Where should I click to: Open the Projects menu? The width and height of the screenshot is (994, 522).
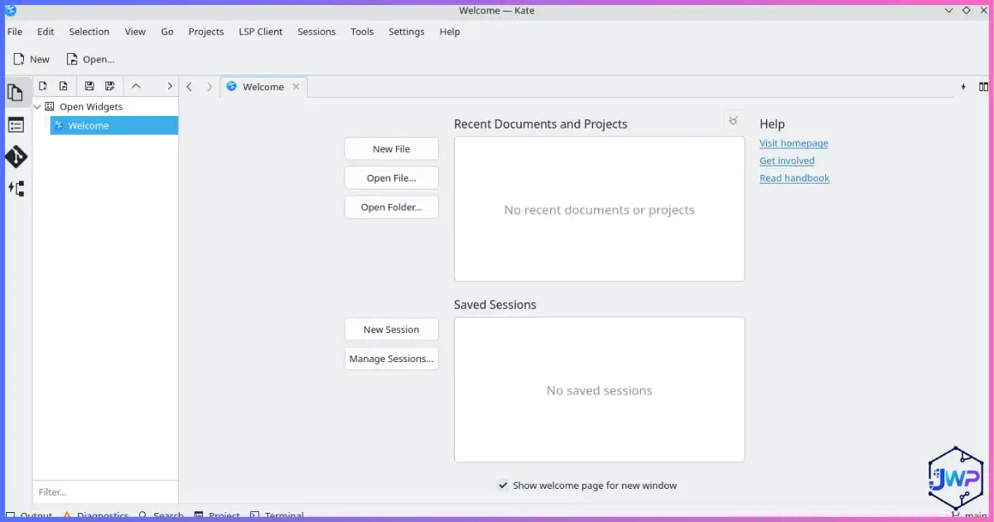(205, 31)
